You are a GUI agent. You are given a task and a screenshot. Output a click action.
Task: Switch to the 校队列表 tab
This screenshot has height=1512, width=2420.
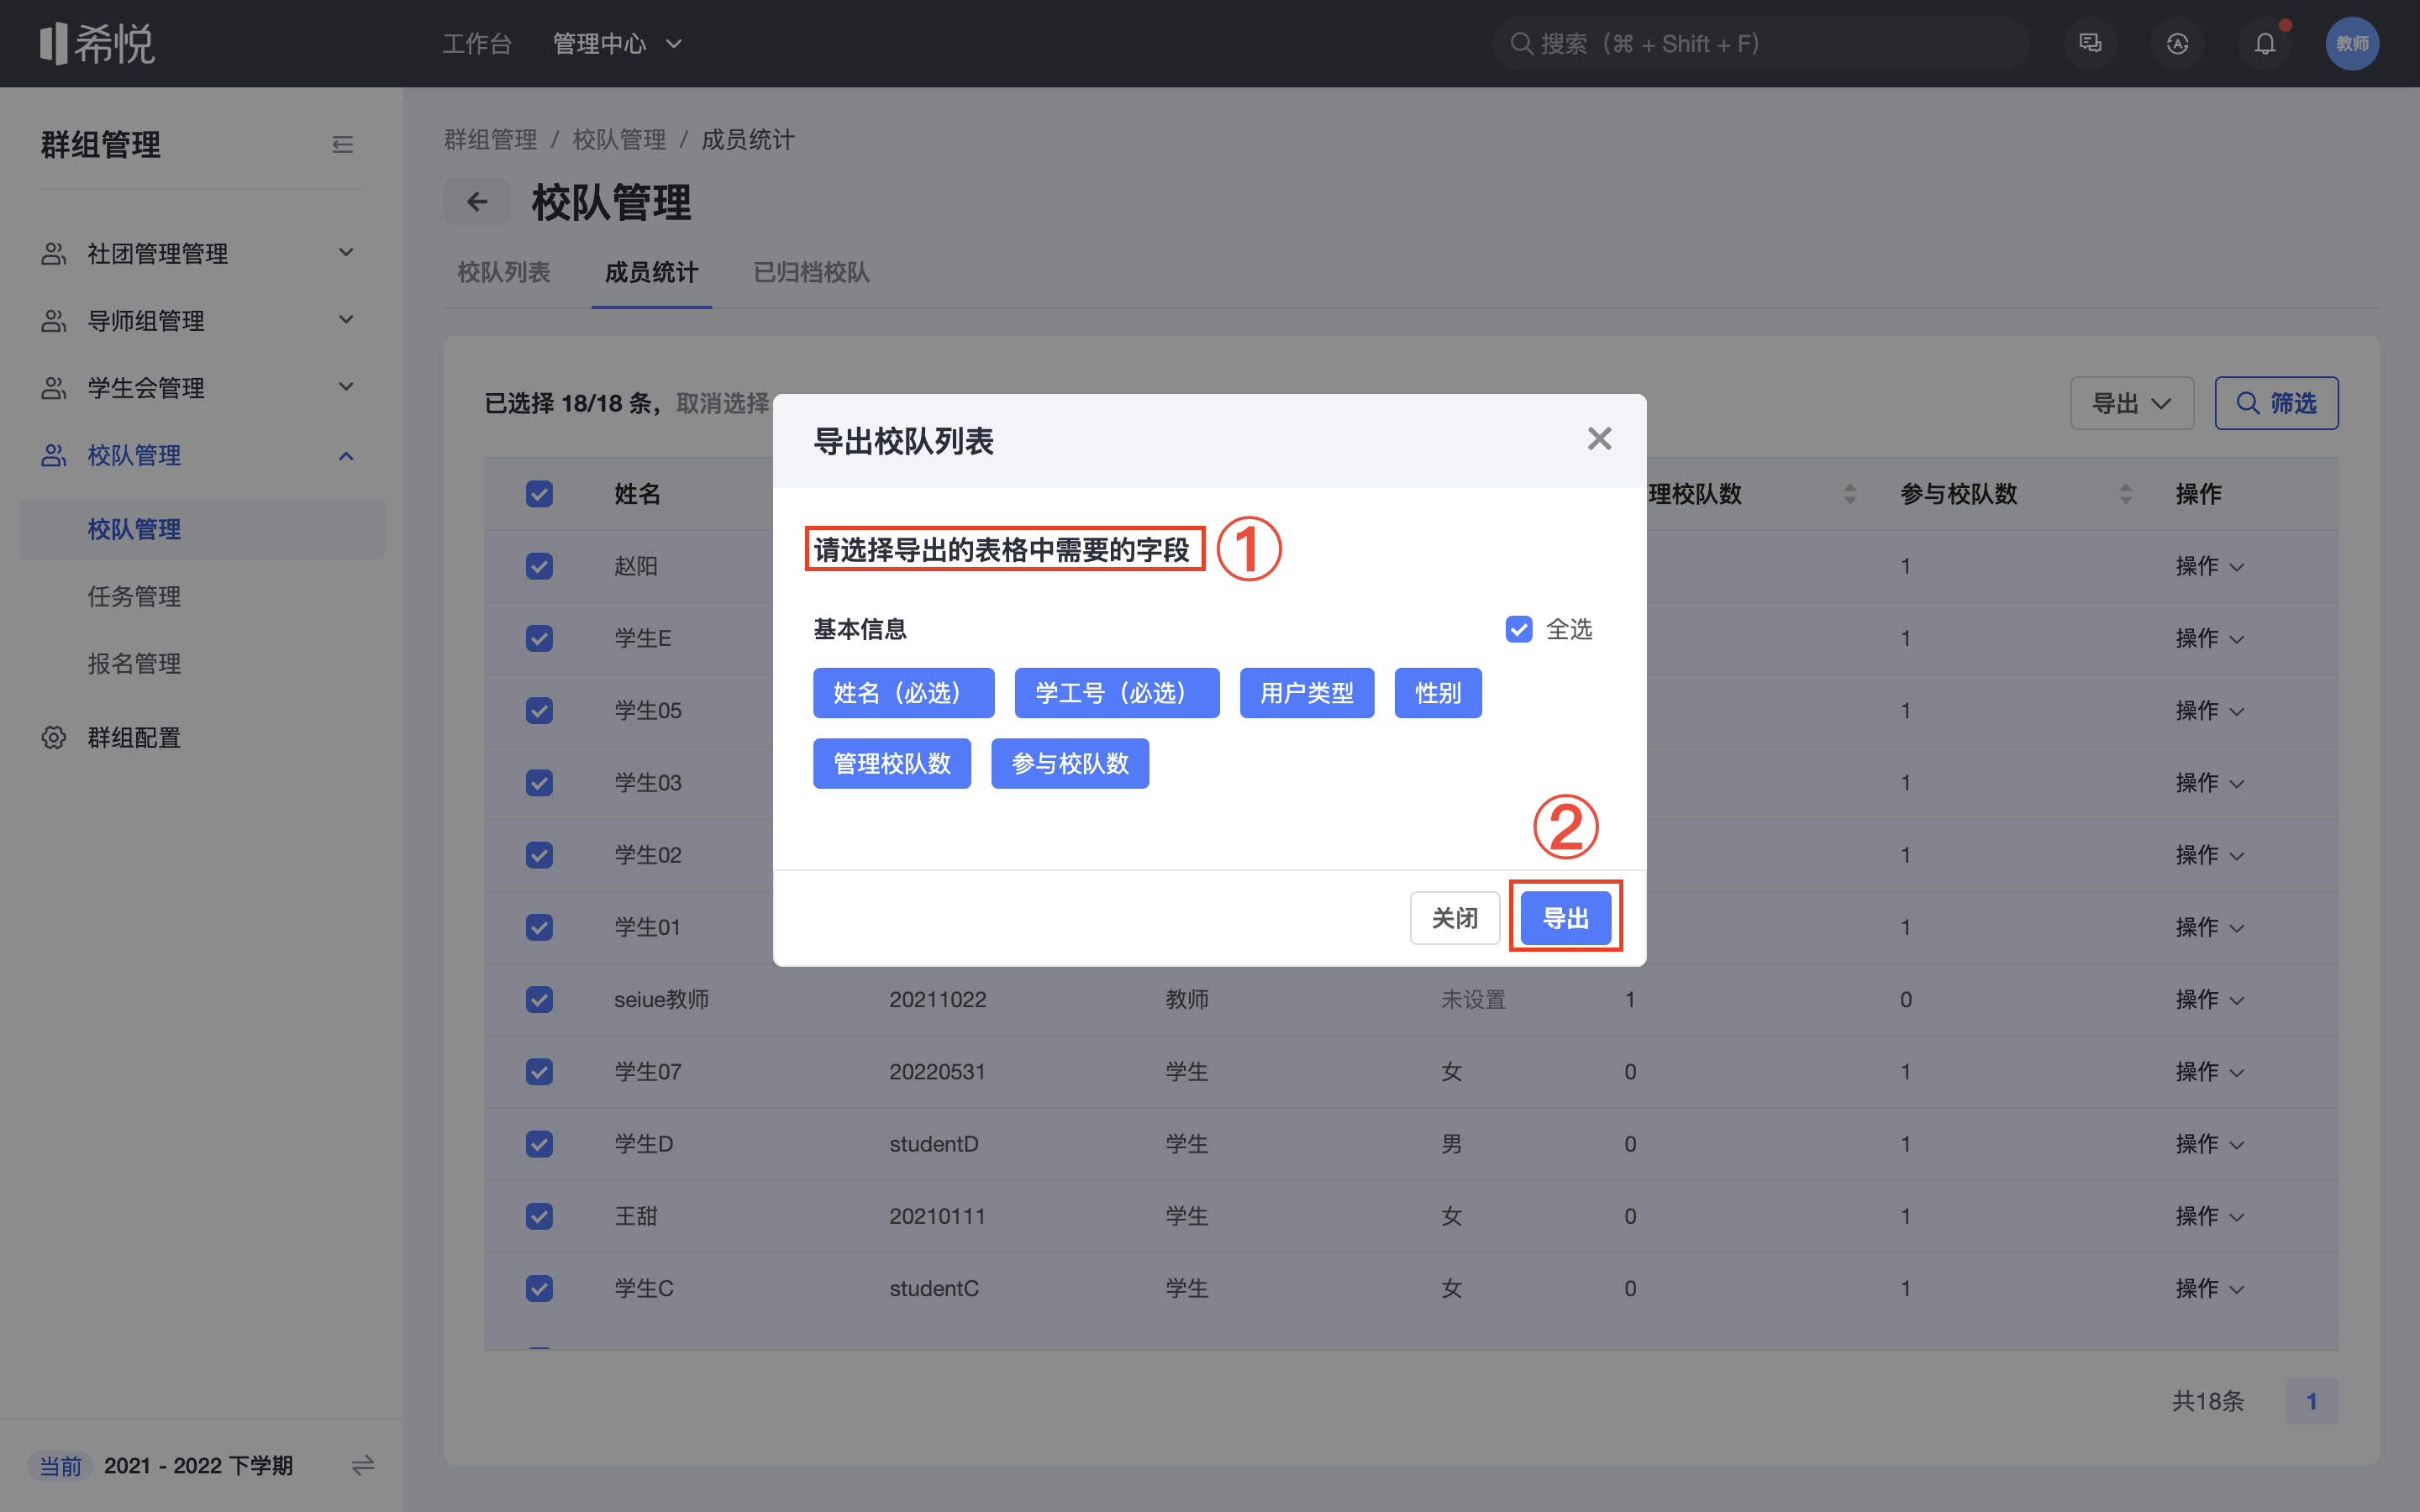(x=503, y=272)
